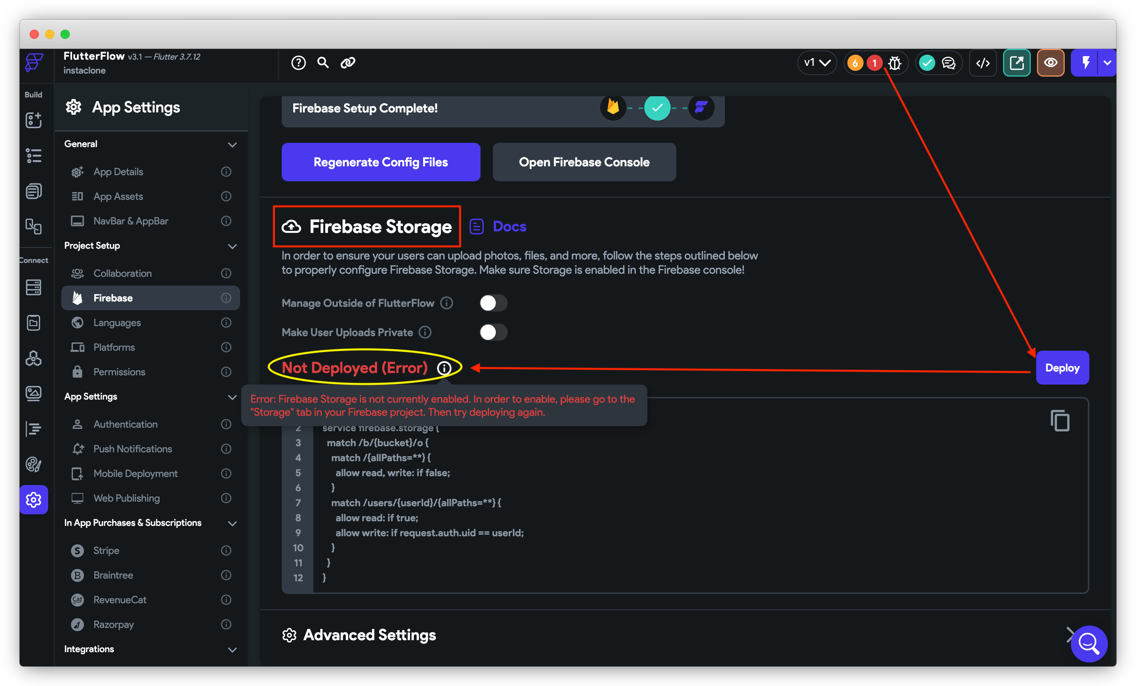
Task: Open Stripe settings
Action: click(150, 550)
